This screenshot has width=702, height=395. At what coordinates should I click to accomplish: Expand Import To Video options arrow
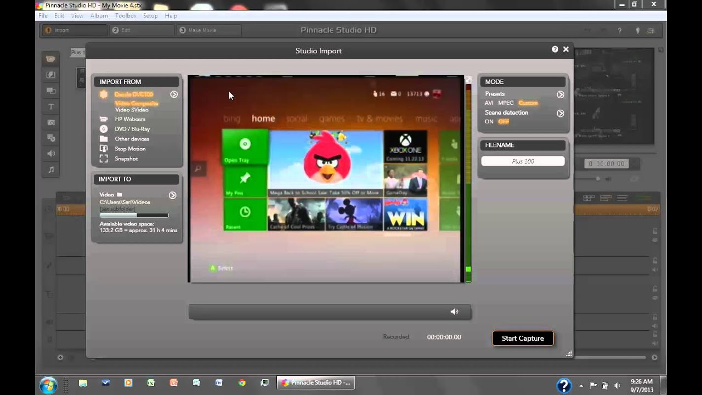172,195
